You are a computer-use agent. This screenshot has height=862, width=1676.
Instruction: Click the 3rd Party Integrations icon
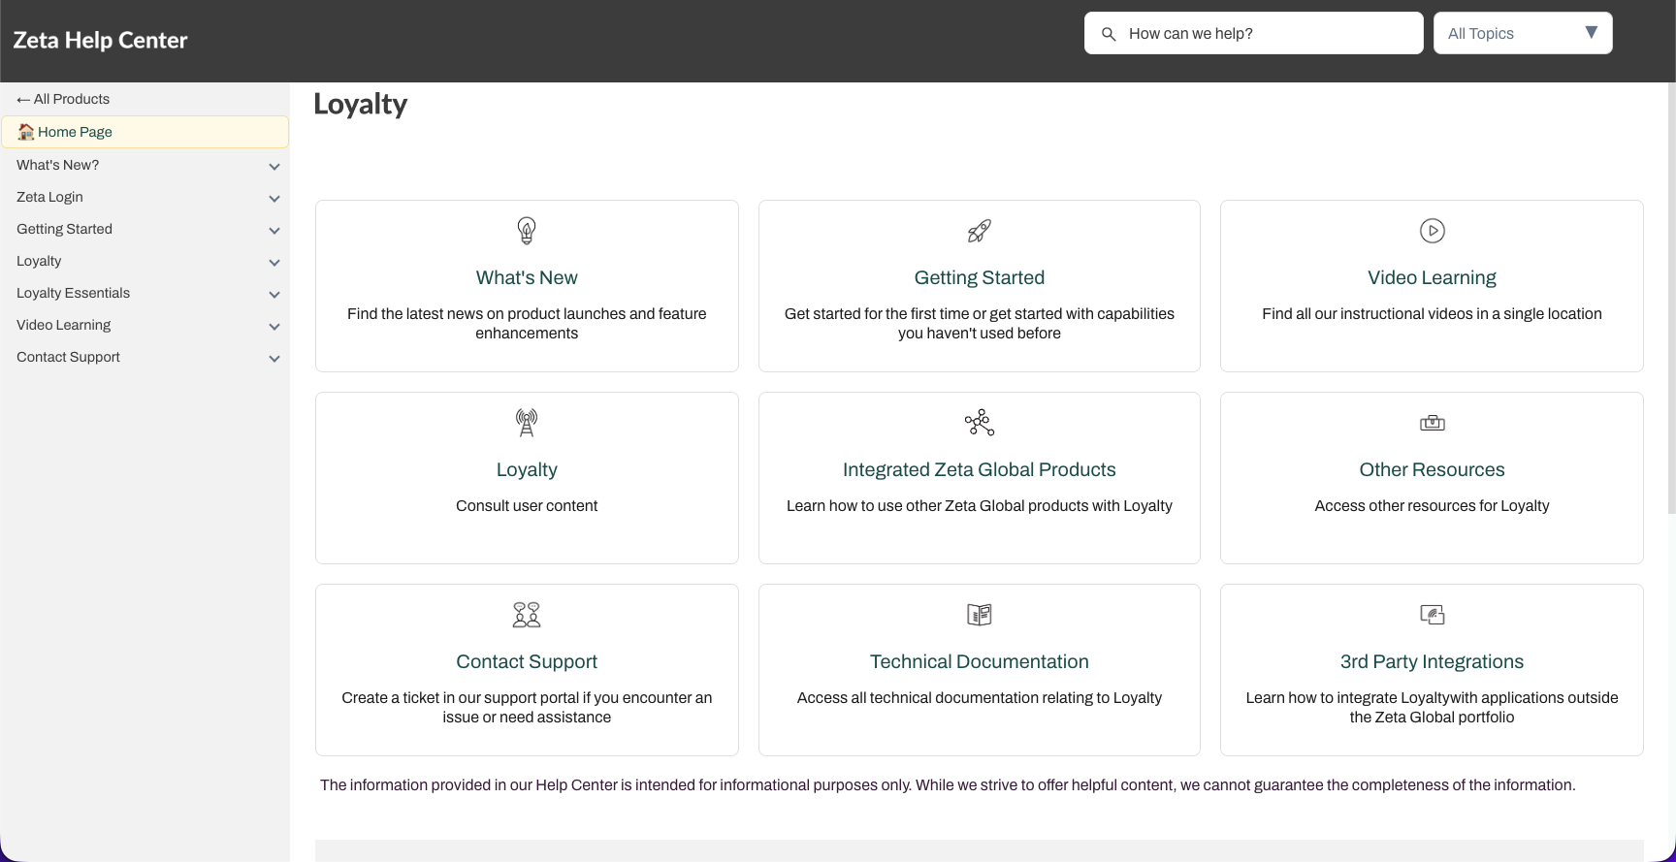[1432, 615]
